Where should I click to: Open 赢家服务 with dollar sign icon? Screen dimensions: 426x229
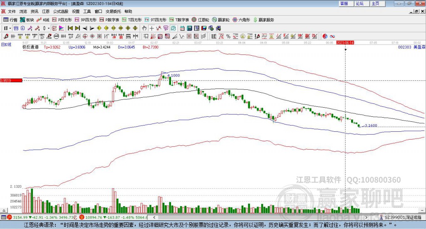coord(263,20)
